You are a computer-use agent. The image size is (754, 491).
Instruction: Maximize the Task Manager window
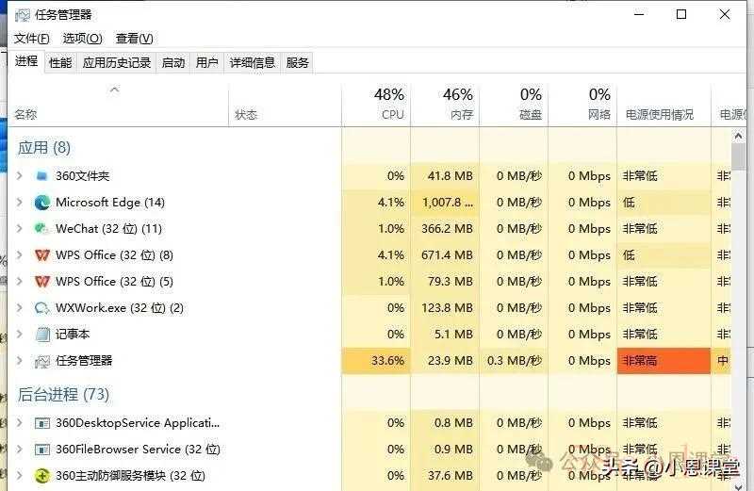(680, 14)
